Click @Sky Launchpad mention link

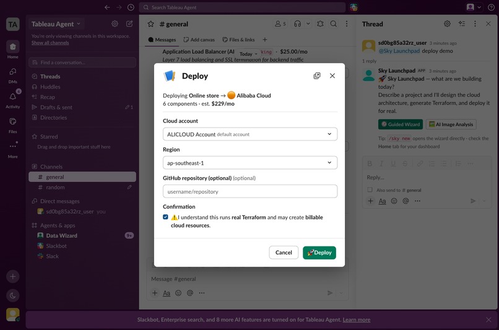coord(399,51)
